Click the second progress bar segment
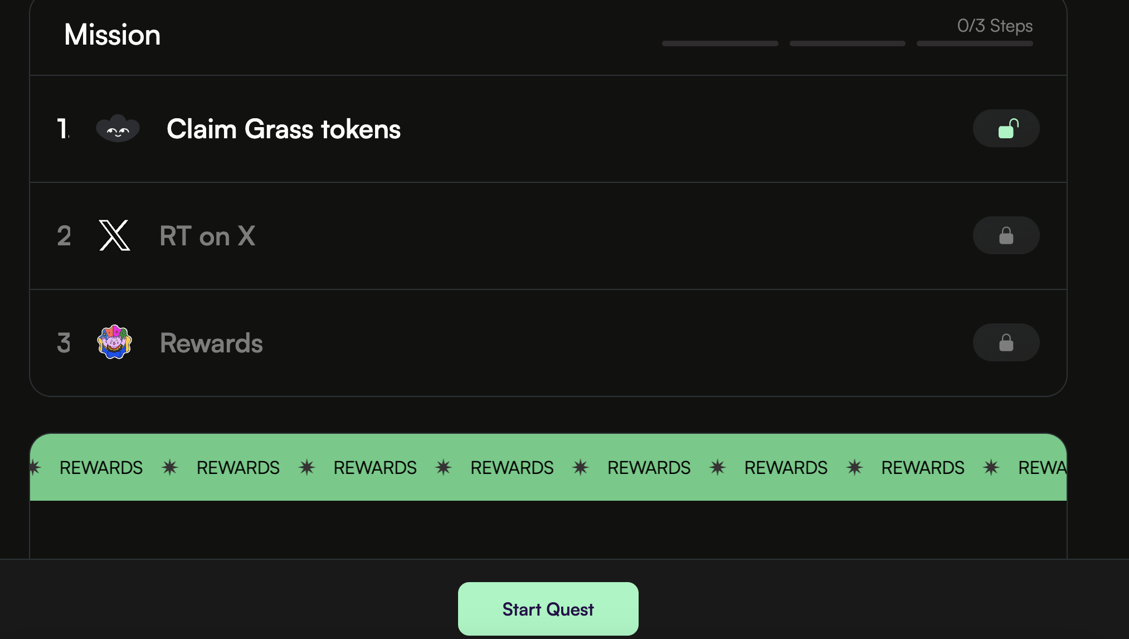The width and height of the screenshot is (1129, 639). [848, 43]
